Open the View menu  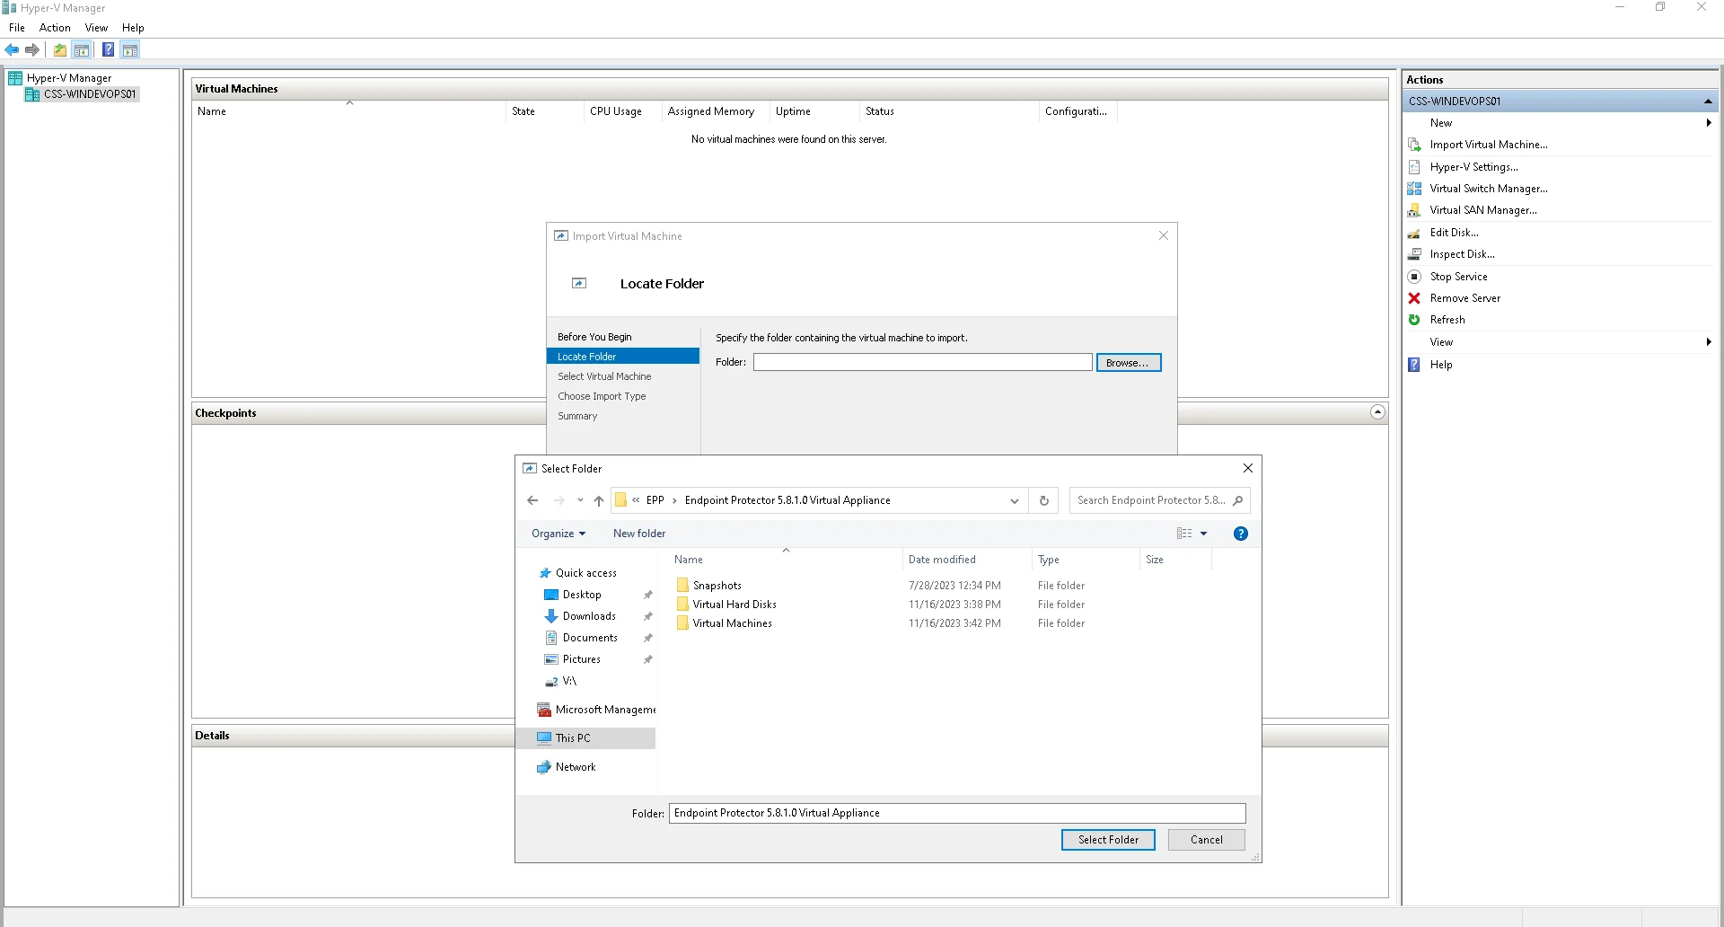(x=96, y=28)
